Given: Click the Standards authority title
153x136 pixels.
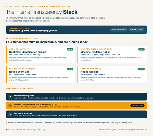Looking at the screenshot, I should pos(23,113).
